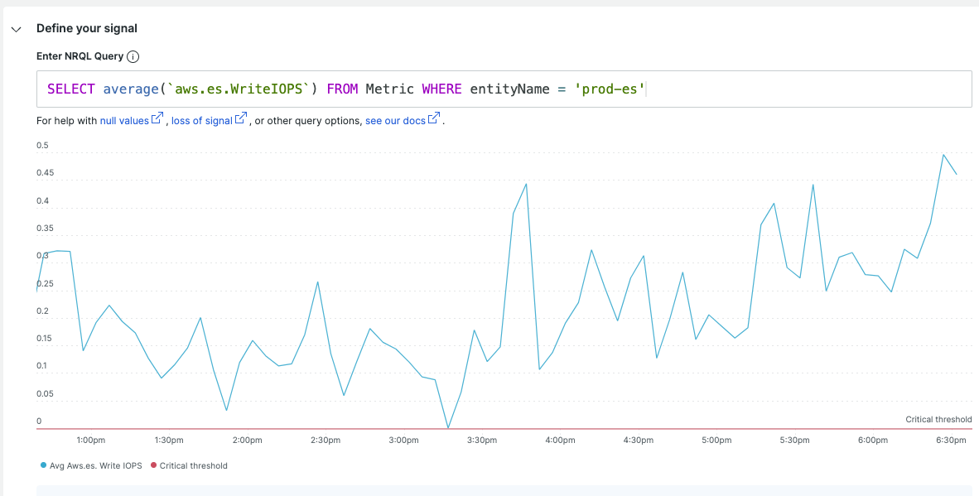This screenshot has width=979, height=496.
Task: Click the blue legend dot for Avg Write IOPS
Action: (43, 465)
